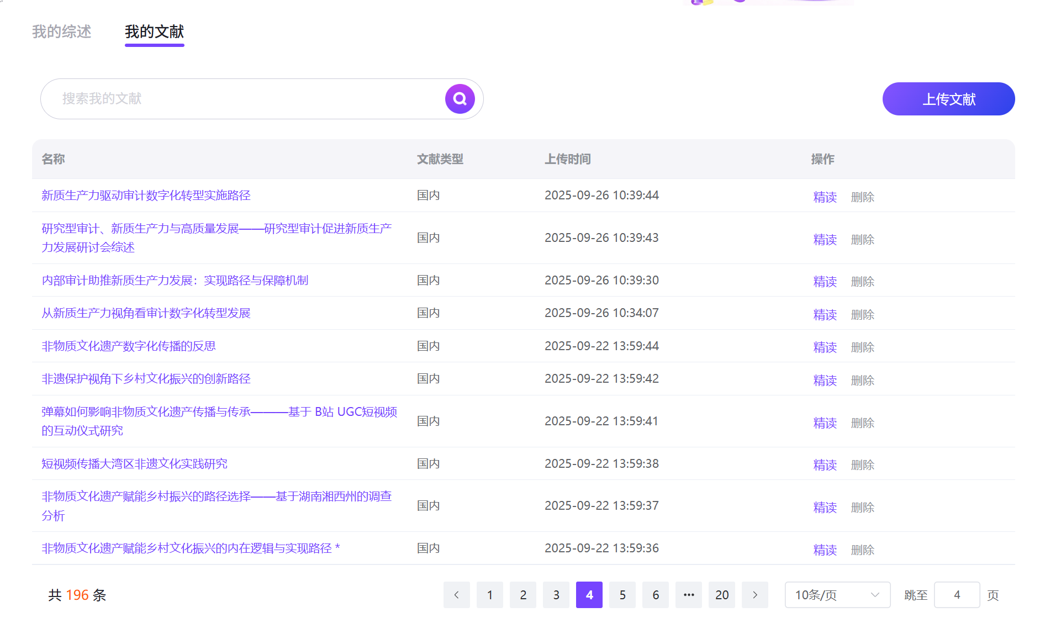The image size is (1045, 623).
Task: Click the pagination ellipsis button
Action: 688,595
